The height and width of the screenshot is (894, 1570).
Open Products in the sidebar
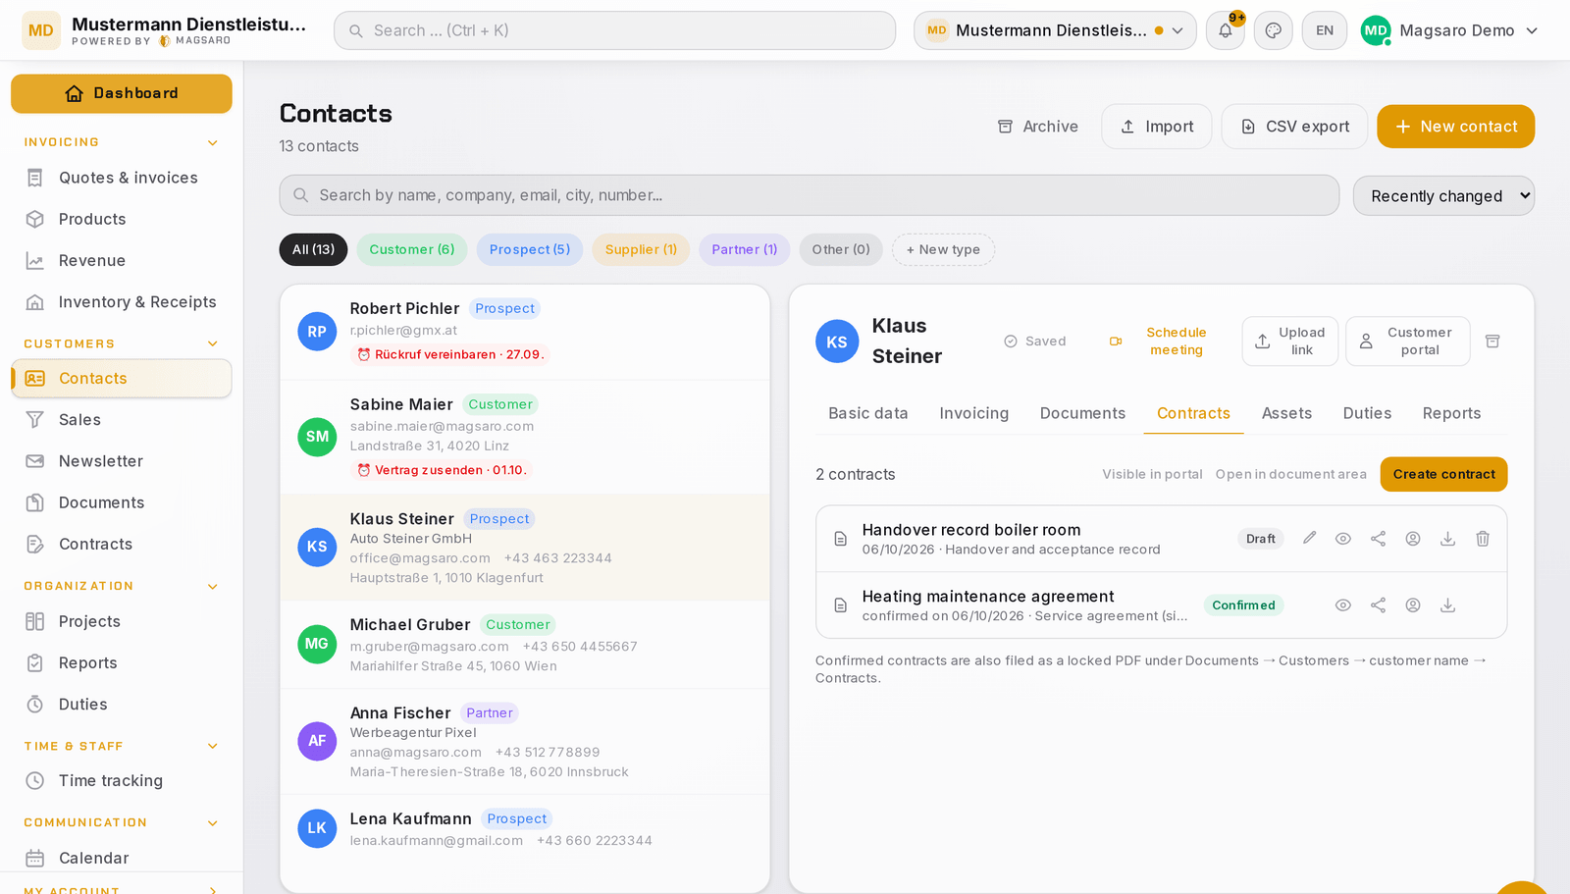click(x=122, y=219)
